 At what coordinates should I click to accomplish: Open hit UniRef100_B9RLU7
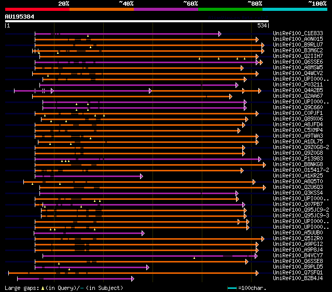pyautogui.click(x=298, y=45)
